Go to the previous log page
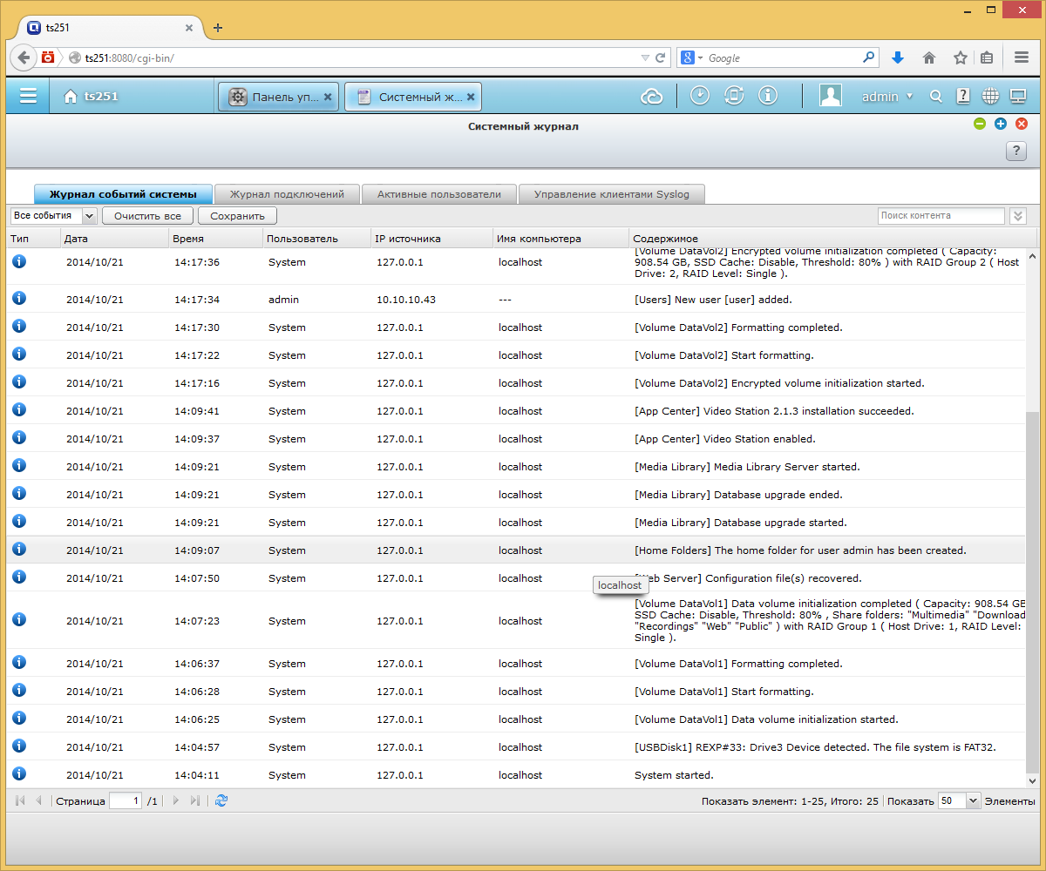Screen dimensions: 1046x871 pyautogui.click(x=39, y=800)
